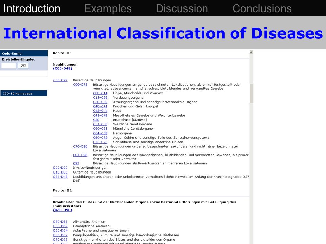Click the vertical scrollbar thumb
This screenshot has width=326, height=244.
click(251, 94)
